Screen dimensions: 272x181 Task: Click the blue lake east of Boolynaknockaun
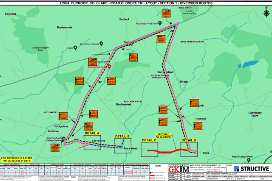(250, 64)
